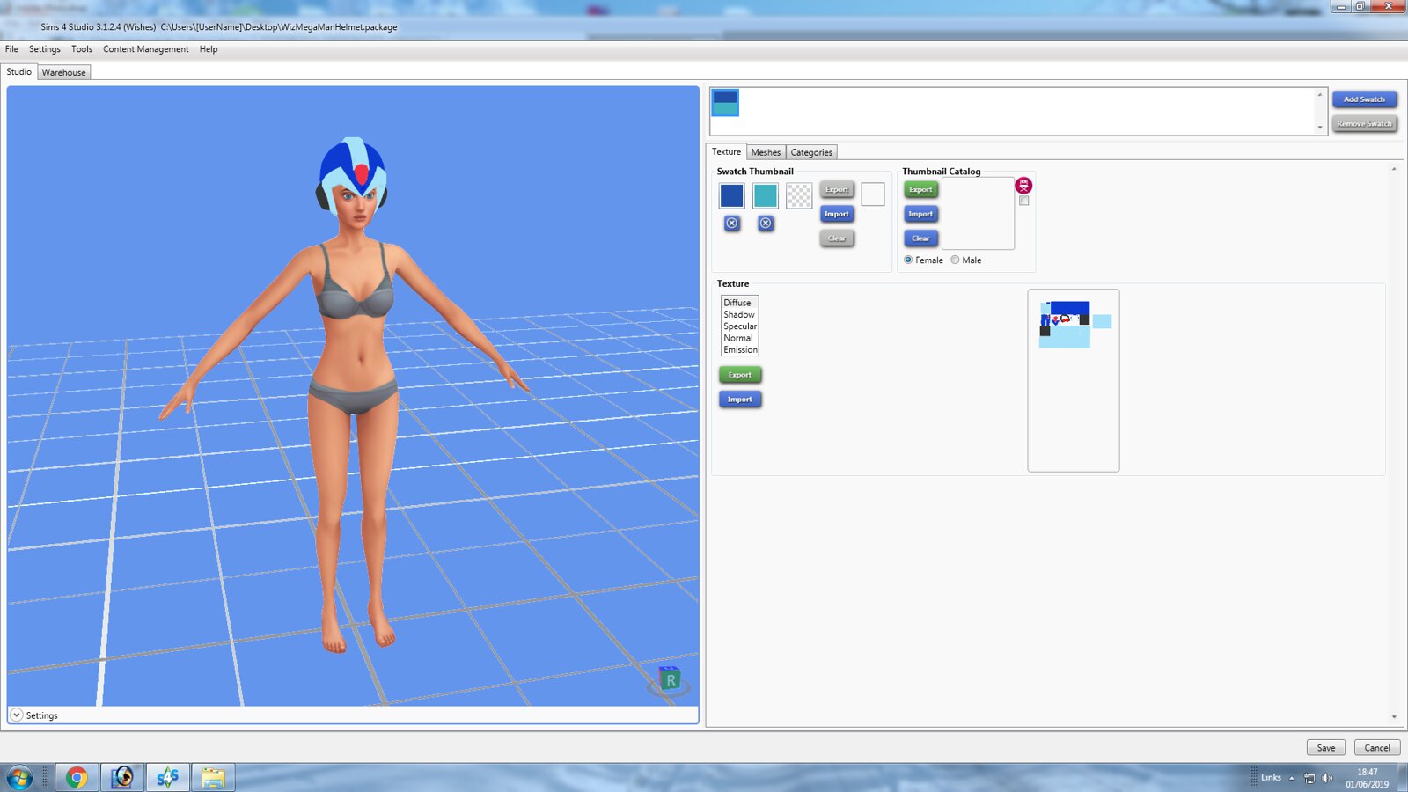Click the blue Import texture button
1408x792 pixels.
pos(740,400)
